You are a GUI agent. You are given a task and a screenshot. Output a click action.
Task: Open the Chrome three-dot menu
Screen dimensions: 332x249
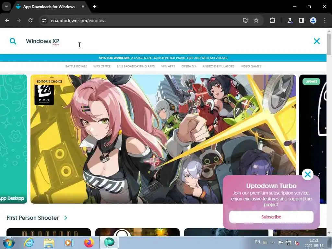tap(325, 20)
